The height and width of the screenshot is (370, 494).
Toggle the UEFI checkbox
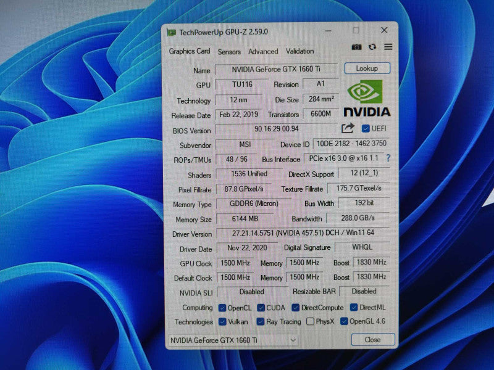[366, 128]
